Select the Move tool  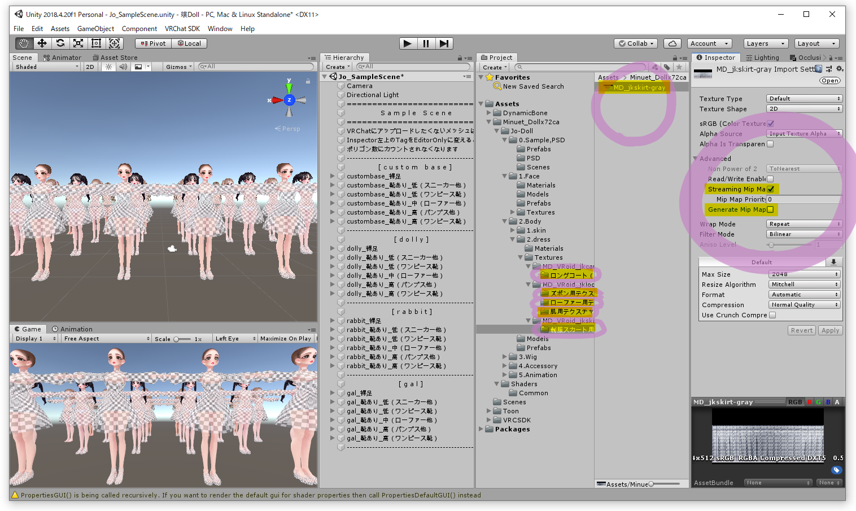click(x=42, y=43)
